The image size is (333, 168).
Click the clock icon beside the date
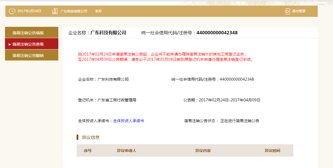click(12, 11)
